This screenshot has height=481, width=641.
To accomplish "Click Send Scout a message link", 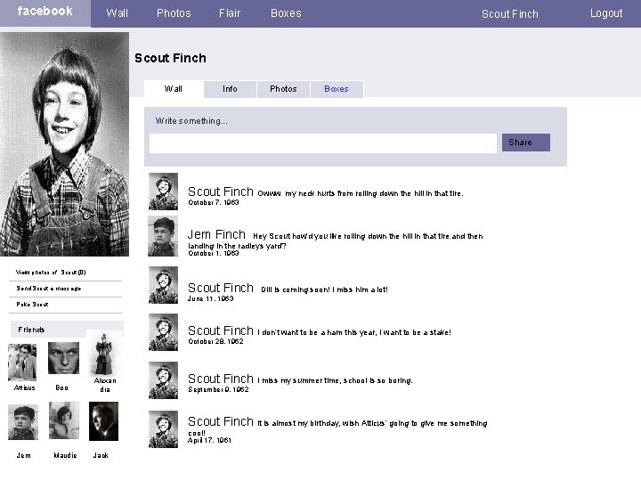I will pyautogui.click(x=49, y=289).
